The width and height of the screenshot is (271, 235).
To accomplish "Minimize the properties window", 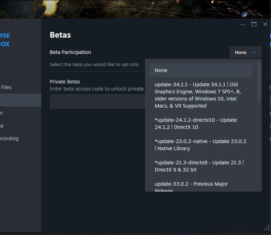I will pos(243,24).
